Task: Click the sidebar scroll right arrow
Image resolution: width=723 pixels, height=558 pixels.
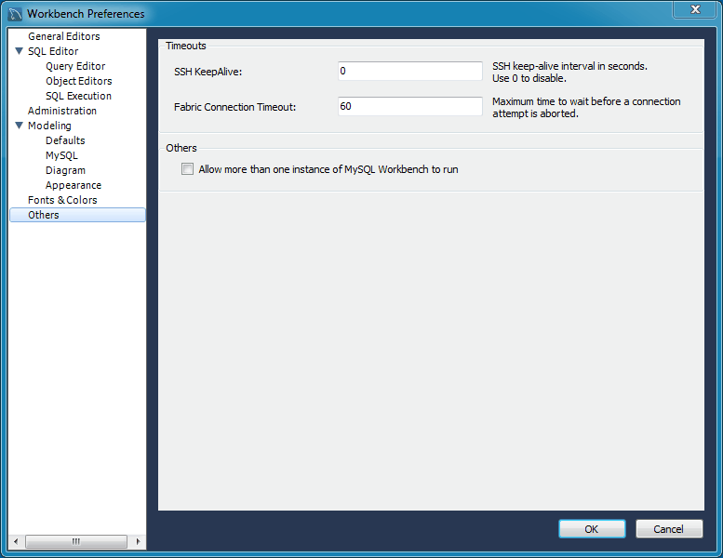Action: (x=138, y=541)
